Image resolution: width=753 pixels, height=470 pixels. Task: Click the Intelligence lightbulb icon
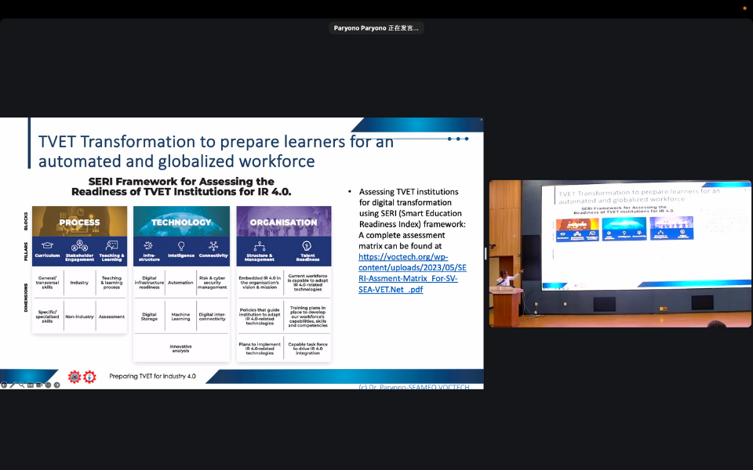[x=181, y=246]
